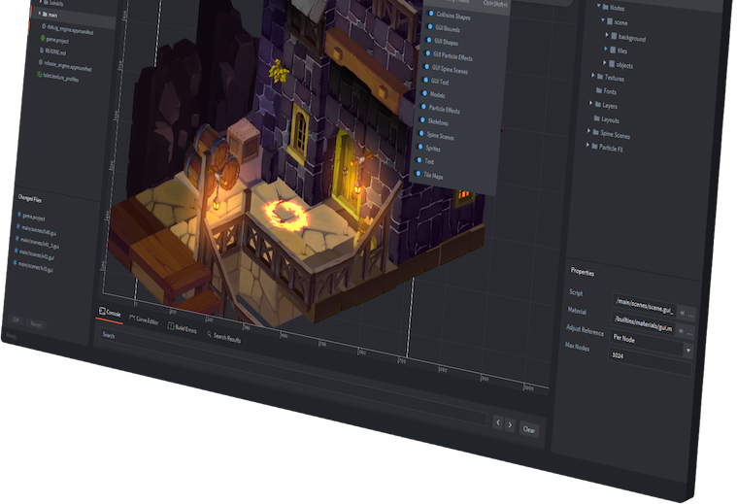Expand the Spine Scenes folder in the outline
This screenshot has width=737, height=504.
[x=588, y=131]
